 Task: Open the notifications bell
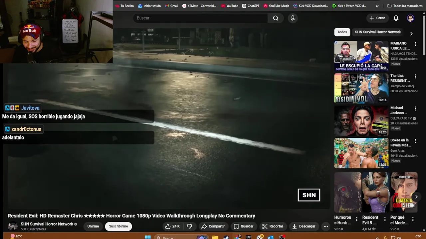(396, 18)
